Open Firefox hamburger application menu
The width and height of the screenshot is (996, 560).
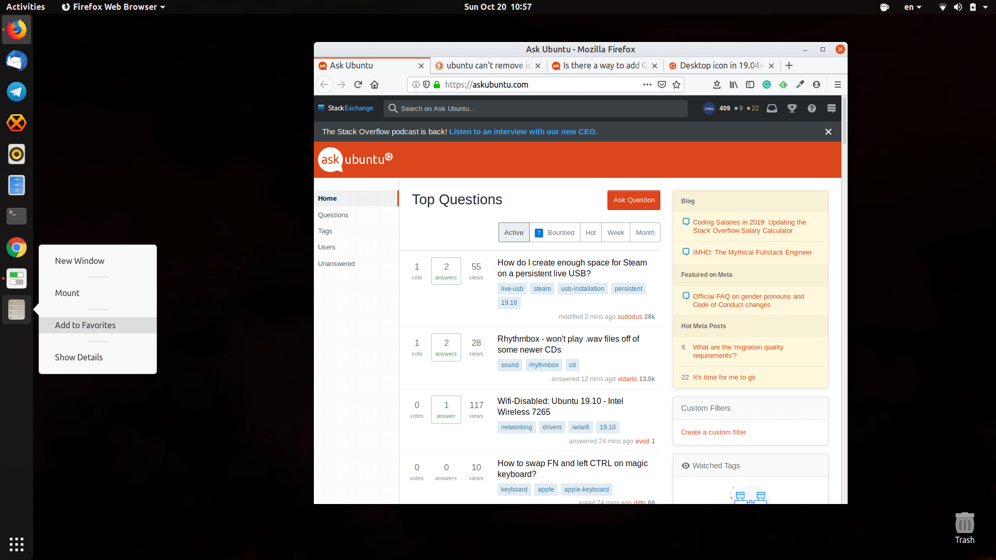[x=837, y=85]
